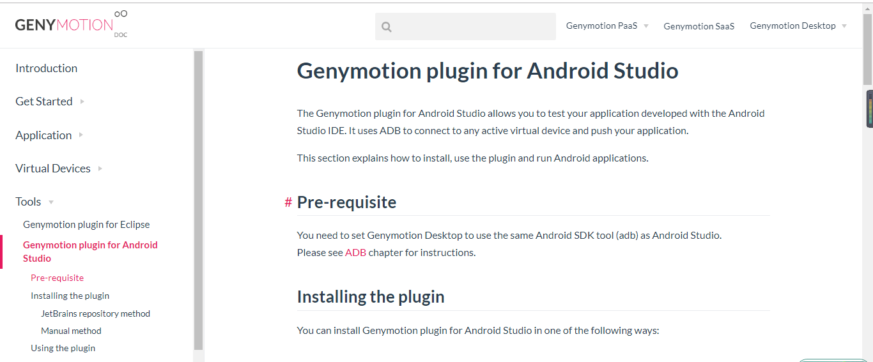This screenshot has height=362, width=873.
Task: Jump to Manual method section
Action: pos(71,331)
